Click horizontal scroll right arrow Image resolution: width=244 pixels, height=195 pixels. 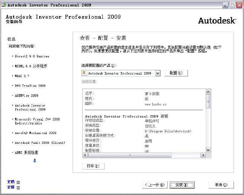[x=203, y=155]
